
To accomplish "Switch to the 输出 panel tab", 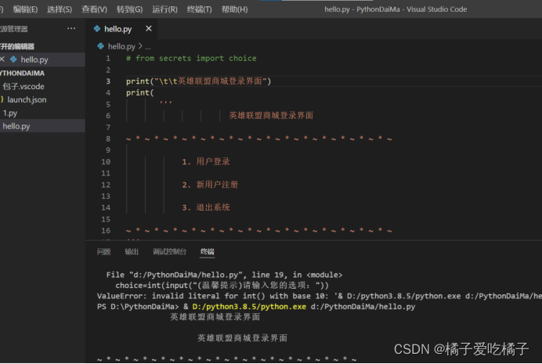I will (132, 252).
